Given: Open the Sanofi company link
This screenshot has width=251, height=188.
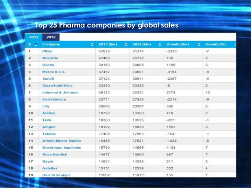Looking at the screenshot, I should 48,79.
